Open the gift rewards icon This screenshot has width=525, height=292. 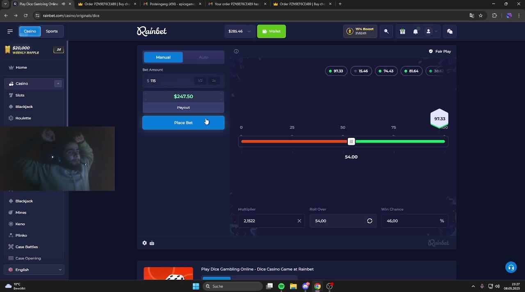(402, 31)
